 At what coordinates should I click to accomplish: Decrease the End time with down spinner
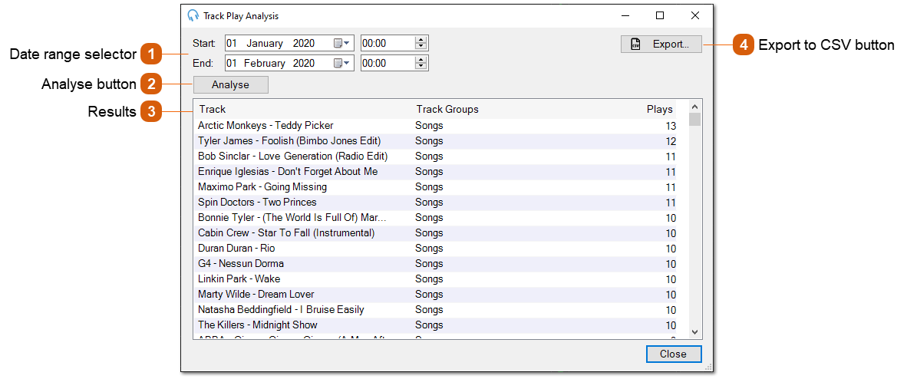[421, 67]
